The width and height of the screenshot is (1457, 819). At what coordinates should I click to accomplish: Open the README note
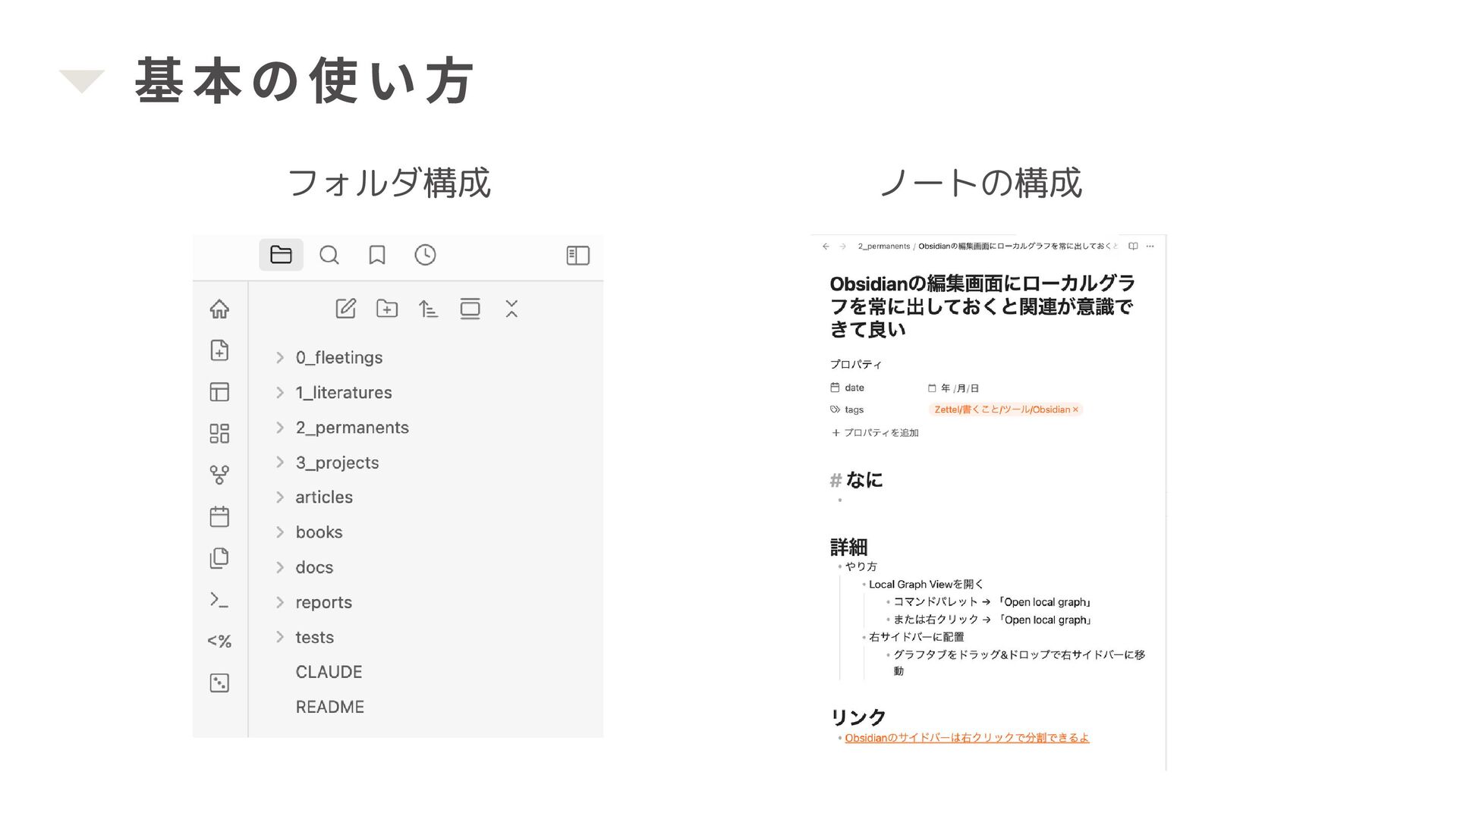pyautogui.click(x=330, y=708)
